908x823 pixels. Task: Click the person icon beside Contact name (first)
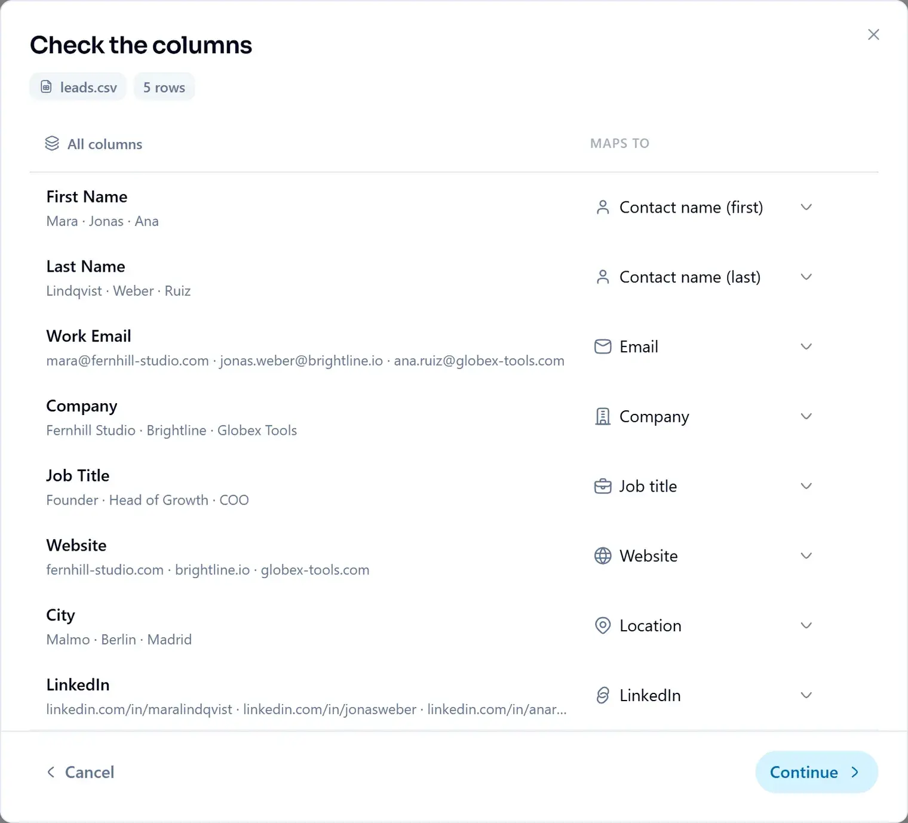pyautogui.click(x=603, y=207)
